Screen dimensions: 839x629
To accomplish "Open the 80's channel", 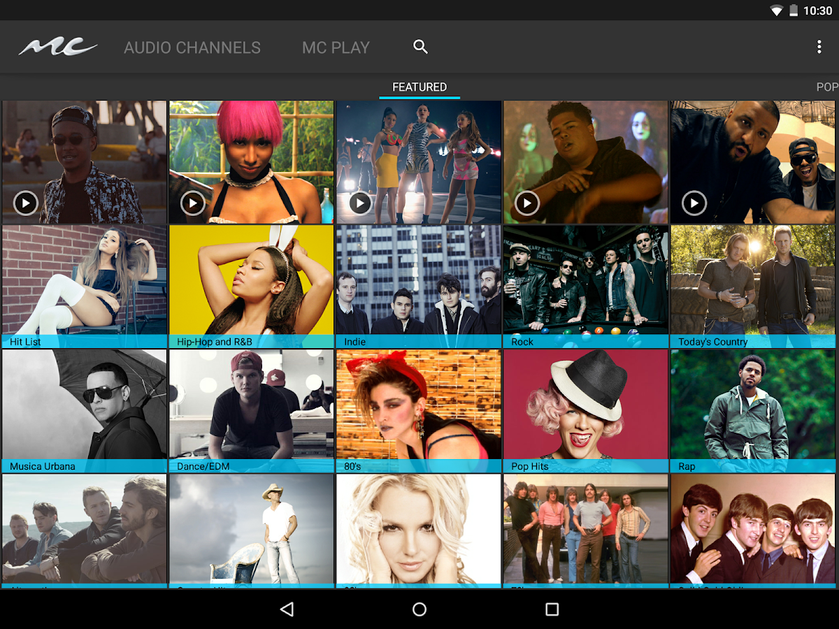I will [418, 409].
